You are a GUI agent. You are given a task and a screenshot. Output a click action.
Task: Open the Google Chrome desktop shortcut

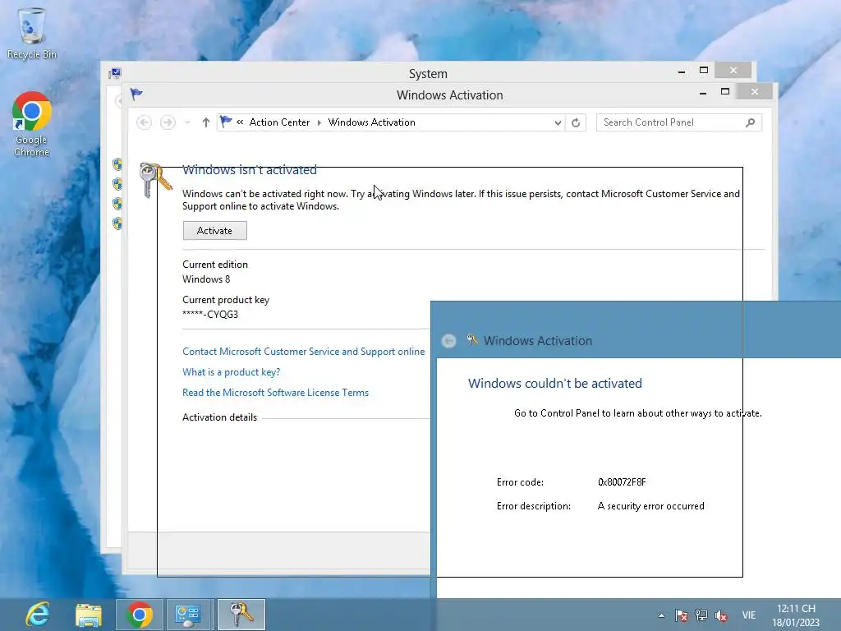(32, 124)
